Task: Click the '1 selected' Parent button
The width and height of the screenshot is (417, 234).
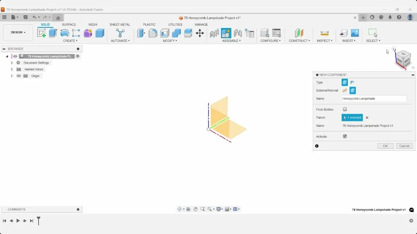Action: 352,118
